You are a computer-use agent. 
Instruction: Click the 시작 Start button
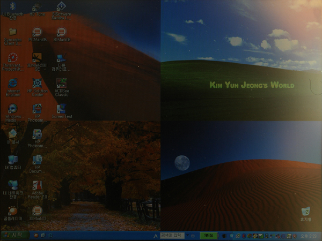tap(15, 235)
